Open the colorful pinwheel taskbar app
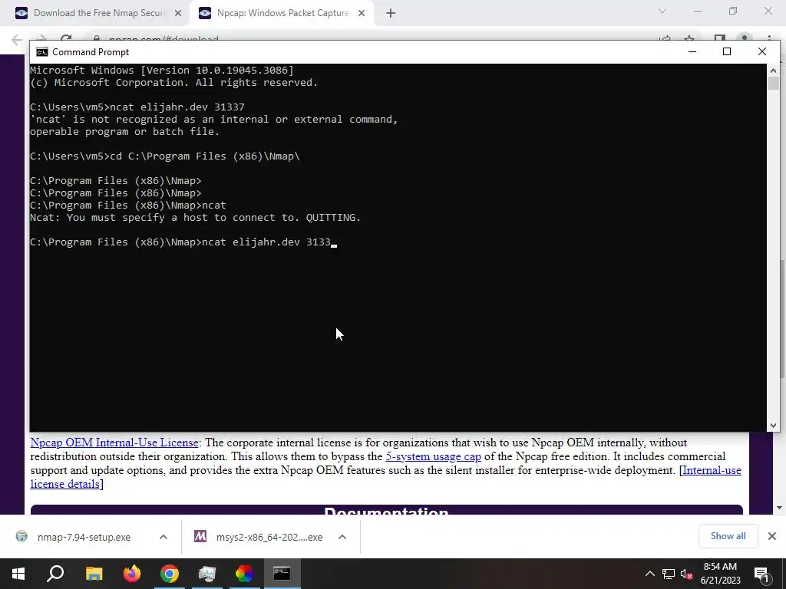The width and height of the screenshot is (786, 589). click(244, 574)
